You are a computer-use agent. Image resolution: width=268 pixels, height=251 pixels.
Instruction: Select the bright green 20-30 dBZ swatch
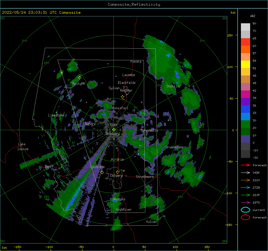coord(245,124)
